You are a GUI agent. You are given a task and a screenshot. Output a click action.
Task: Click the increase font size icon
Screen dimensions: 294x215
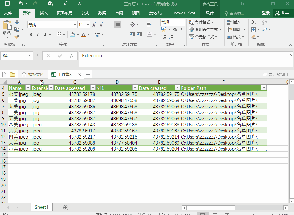click(x=94, y=25)
